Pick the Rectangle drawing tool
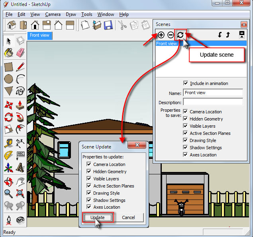 [9, 67]
